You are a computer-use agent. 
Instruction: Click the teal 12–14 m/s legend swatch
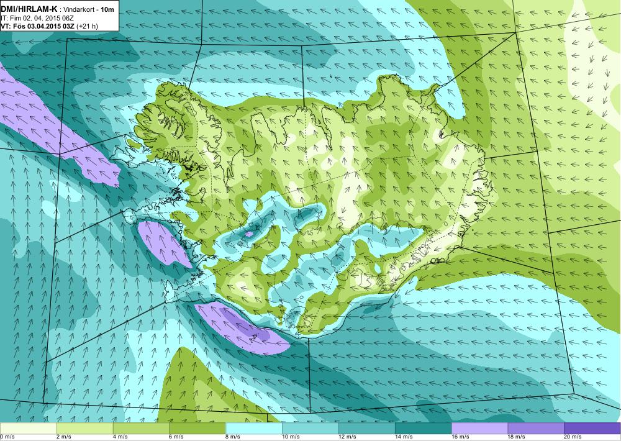coord(367,429)
